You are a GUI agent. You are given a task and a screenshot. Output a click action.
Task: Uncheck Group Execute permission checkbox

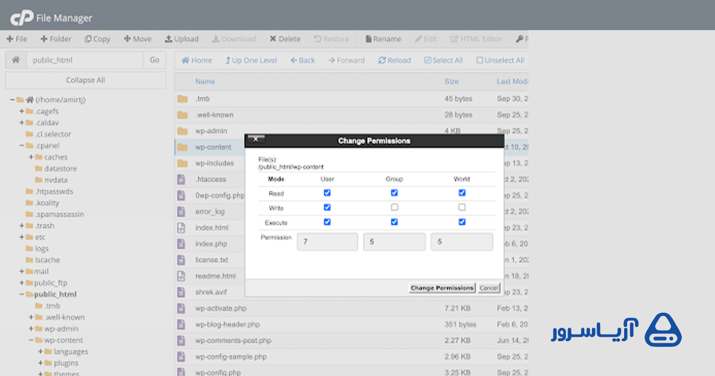click(394, 222)
